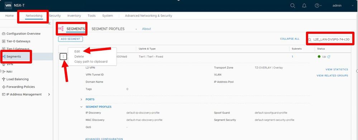The image size is (358, 140).
Task: Click the Segments sidebar icon
Action: click(x=4, y=56)
